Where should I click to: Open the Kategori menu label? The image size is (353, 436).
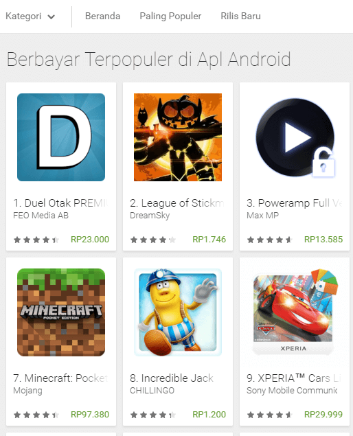tap(23, 16)
